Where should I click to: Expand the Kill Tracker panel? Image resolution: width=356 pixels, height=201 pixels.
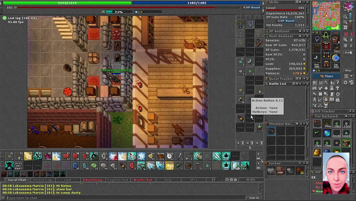pos(350,111)
